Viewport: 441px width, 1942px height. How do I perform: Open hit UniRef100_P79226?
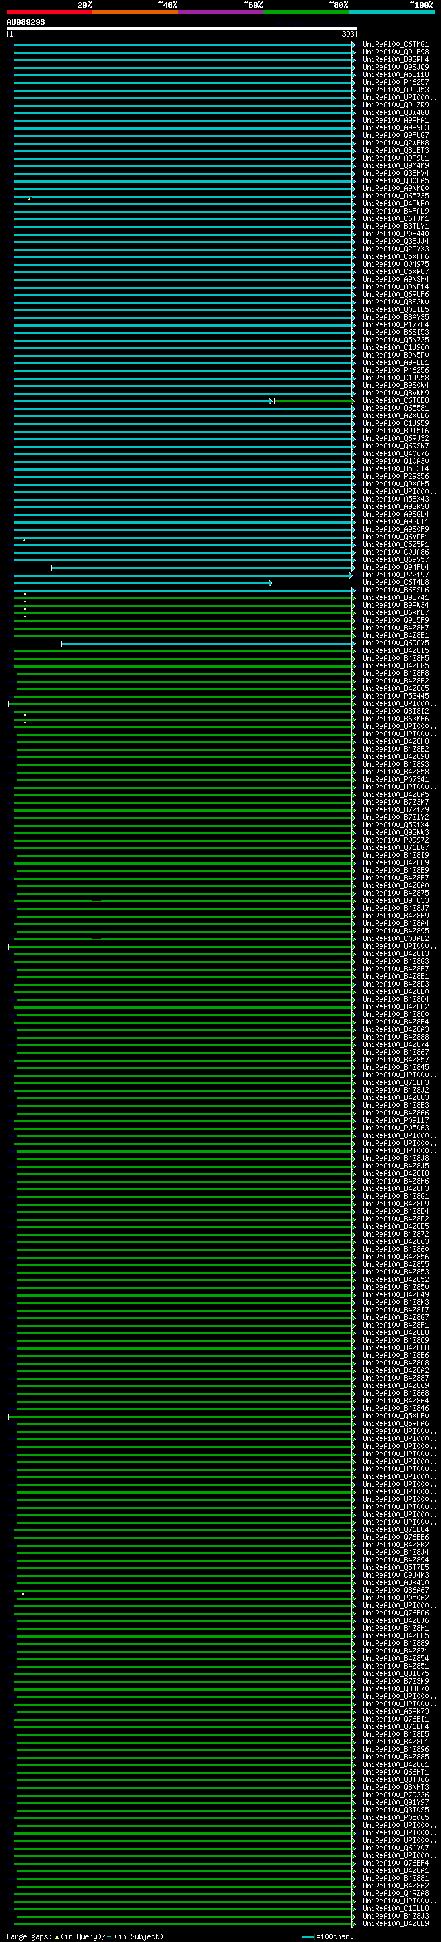395,1795
